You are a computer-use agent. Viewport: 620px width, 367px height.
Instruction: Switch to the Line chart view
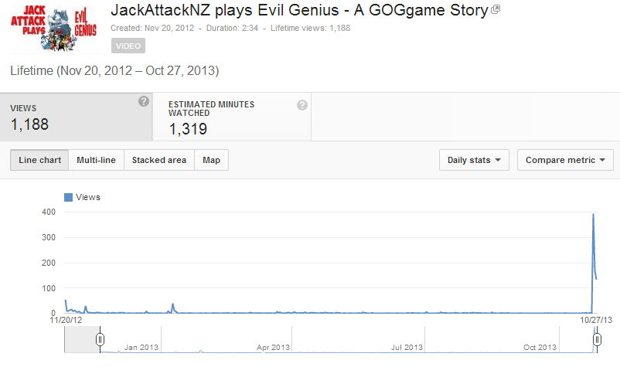point(39,160)
